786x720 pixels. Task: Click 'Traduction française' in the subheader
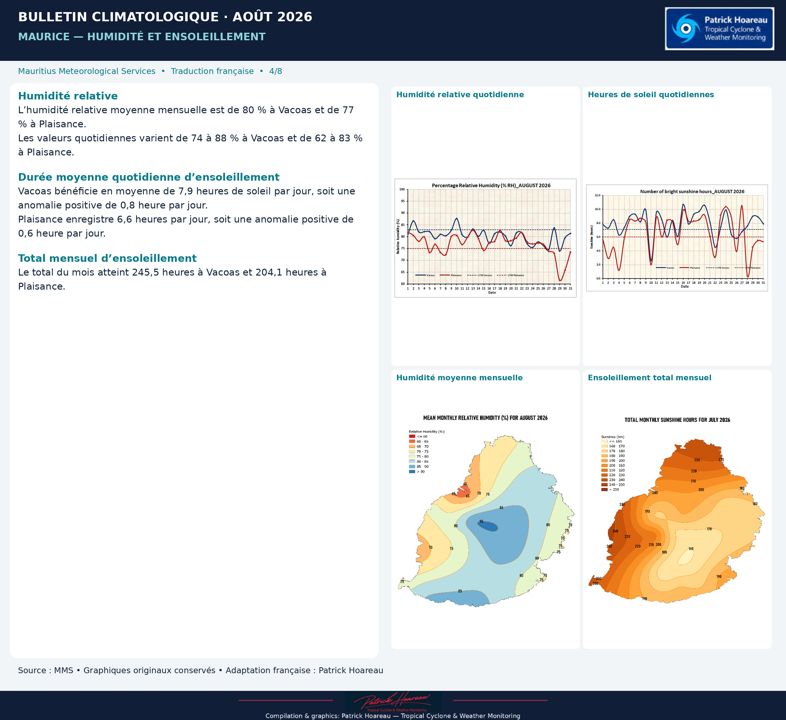click(x=212, y=71)
